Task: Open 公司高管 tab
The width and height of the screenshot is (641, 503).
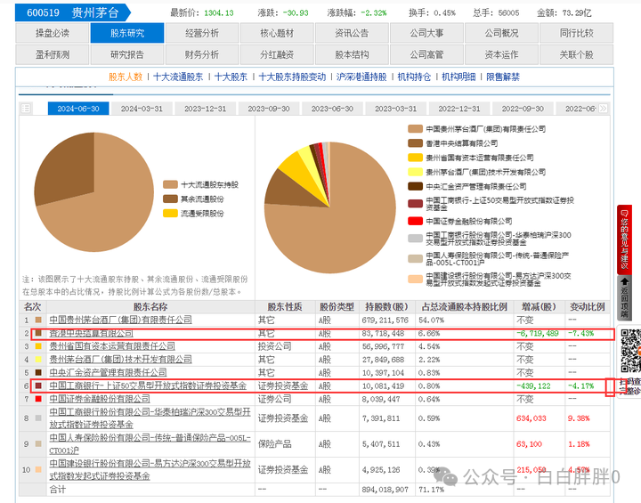Action: pyautogui.click(x=426, y=55)
